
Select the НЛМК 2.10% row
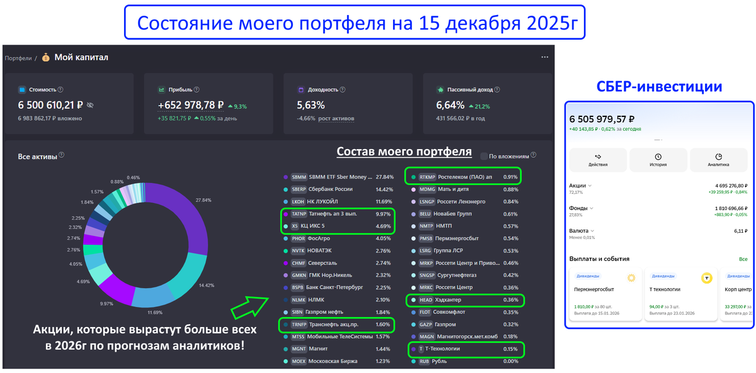point(338,300)
